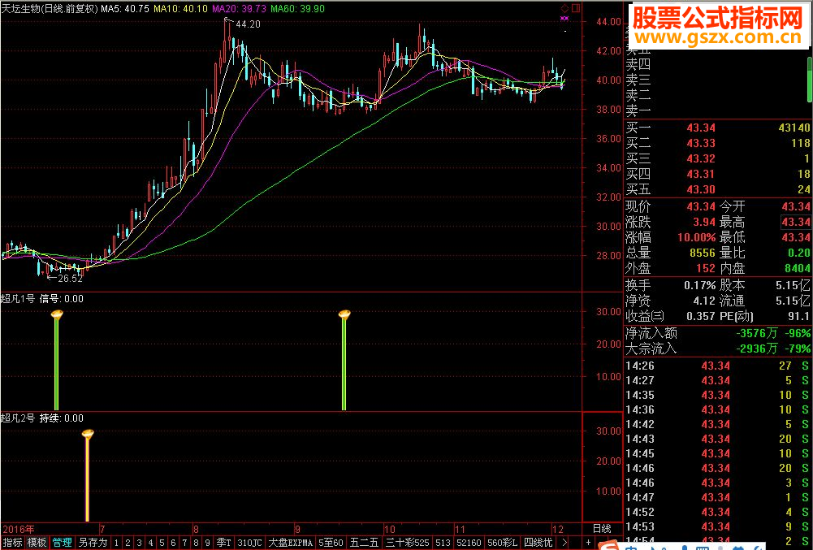Open the 指标 tab
Screen dimensions: 813x550
point(12,543)
